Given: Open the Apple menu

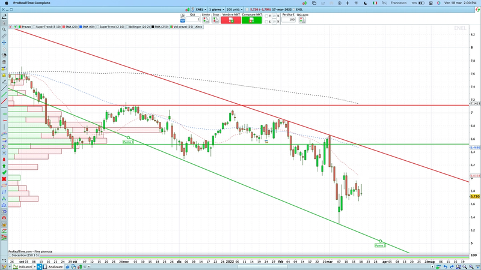Looking at the screenshot, I should 7,3.
